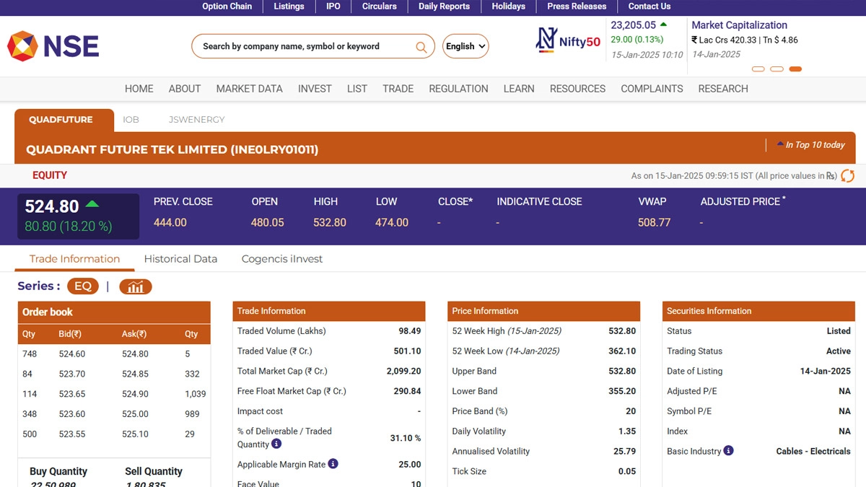866x487 pixels.
Task: Click the refresh price data icon
Action: (x=847, y=175)
